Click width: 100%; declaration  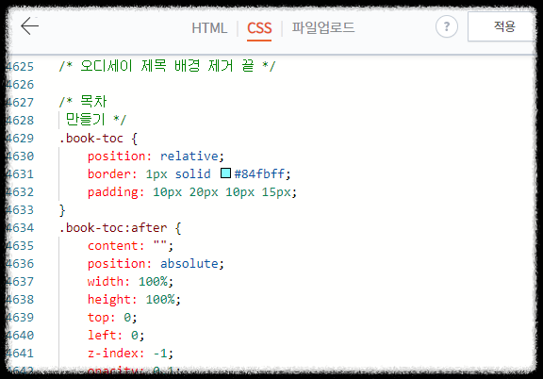pos(130,281)
